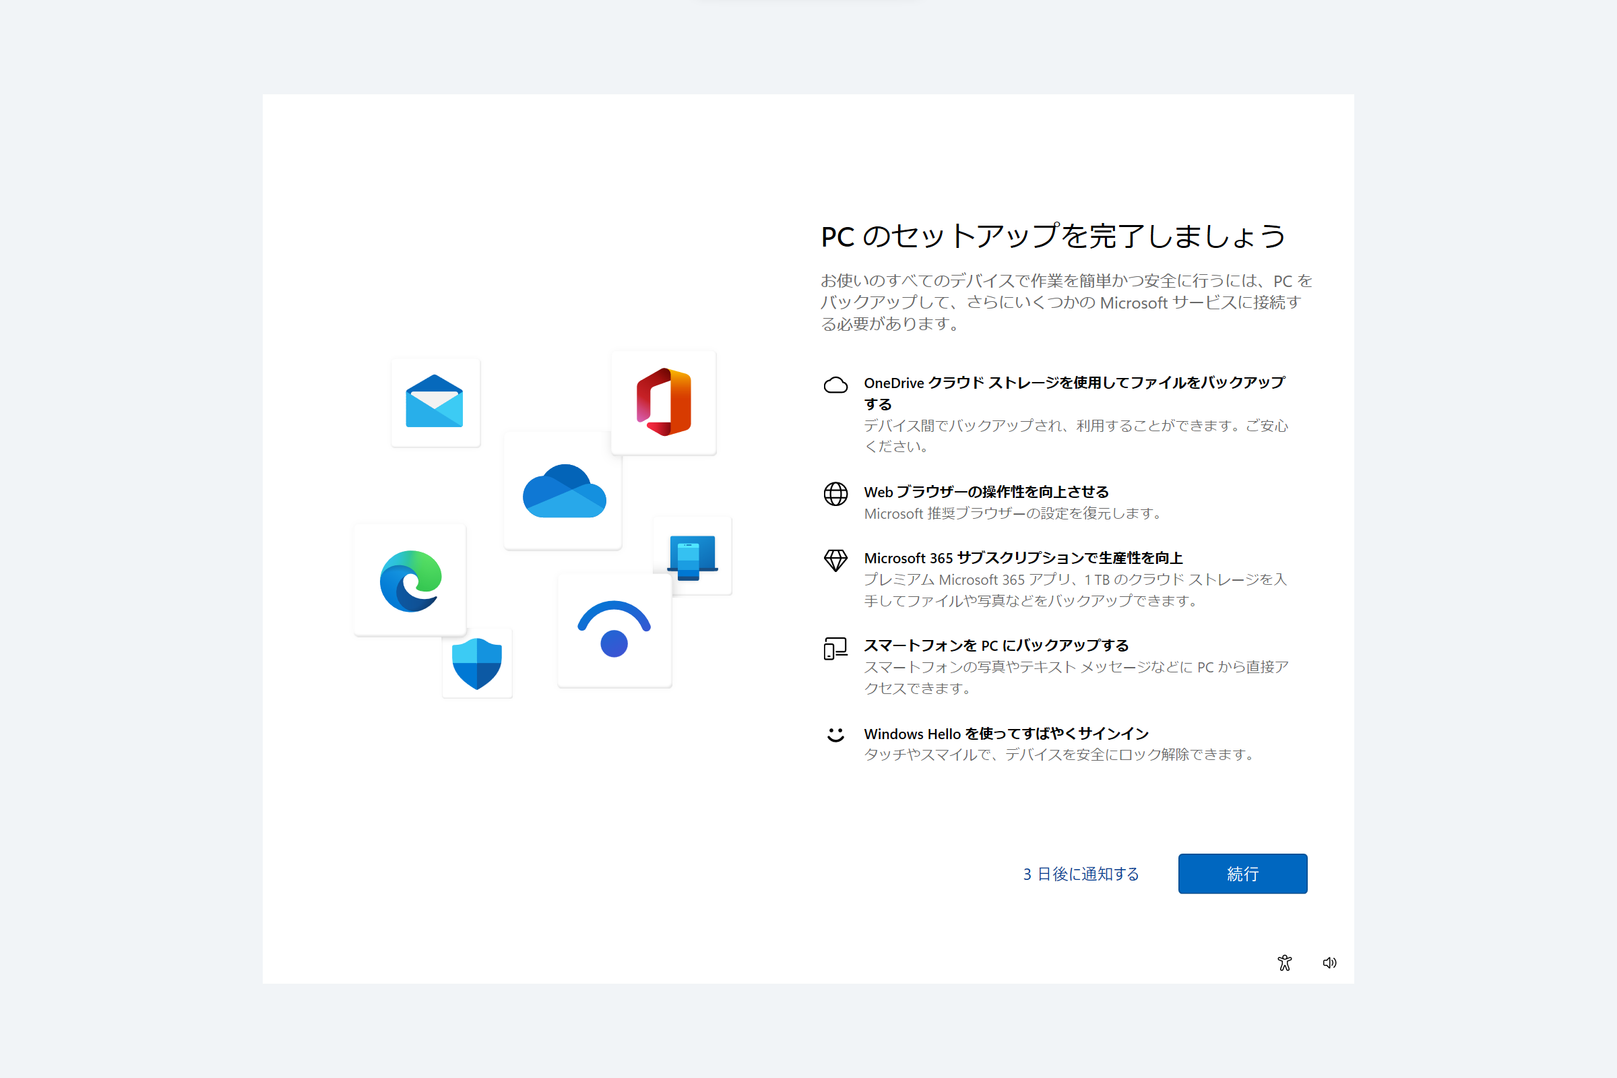Viewport: 1617px width, 1078px height.
Task: Click the OneDrive backup cloud outline icon
Action: 836,385
